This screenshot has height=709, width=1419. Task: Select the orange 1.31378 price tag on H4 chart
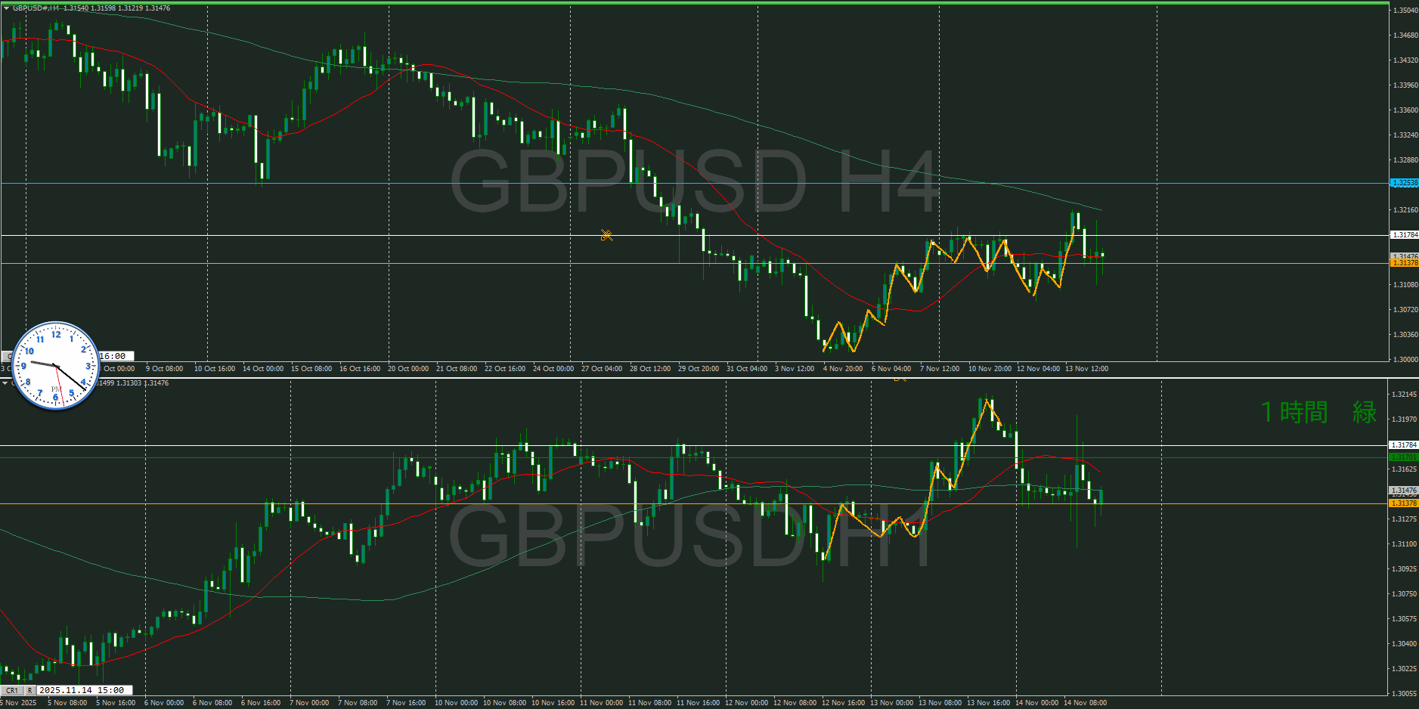[1405, 264]
